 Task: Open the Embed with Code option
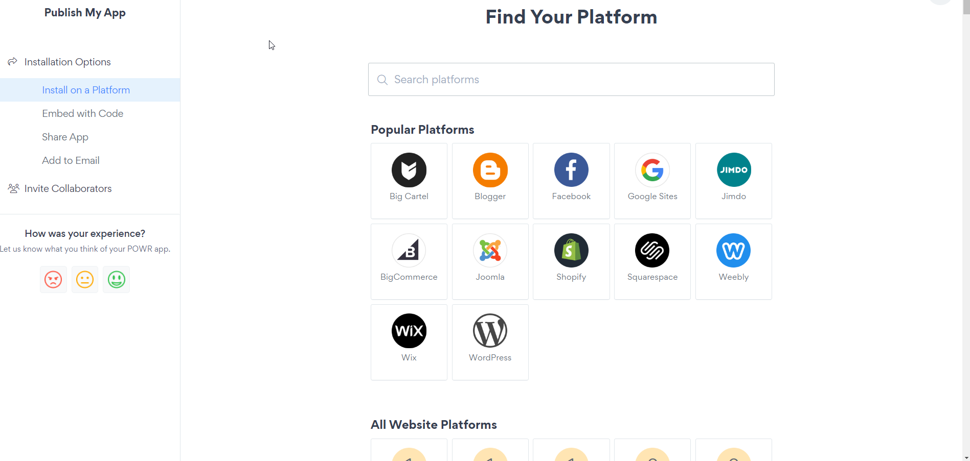point(83,113)
